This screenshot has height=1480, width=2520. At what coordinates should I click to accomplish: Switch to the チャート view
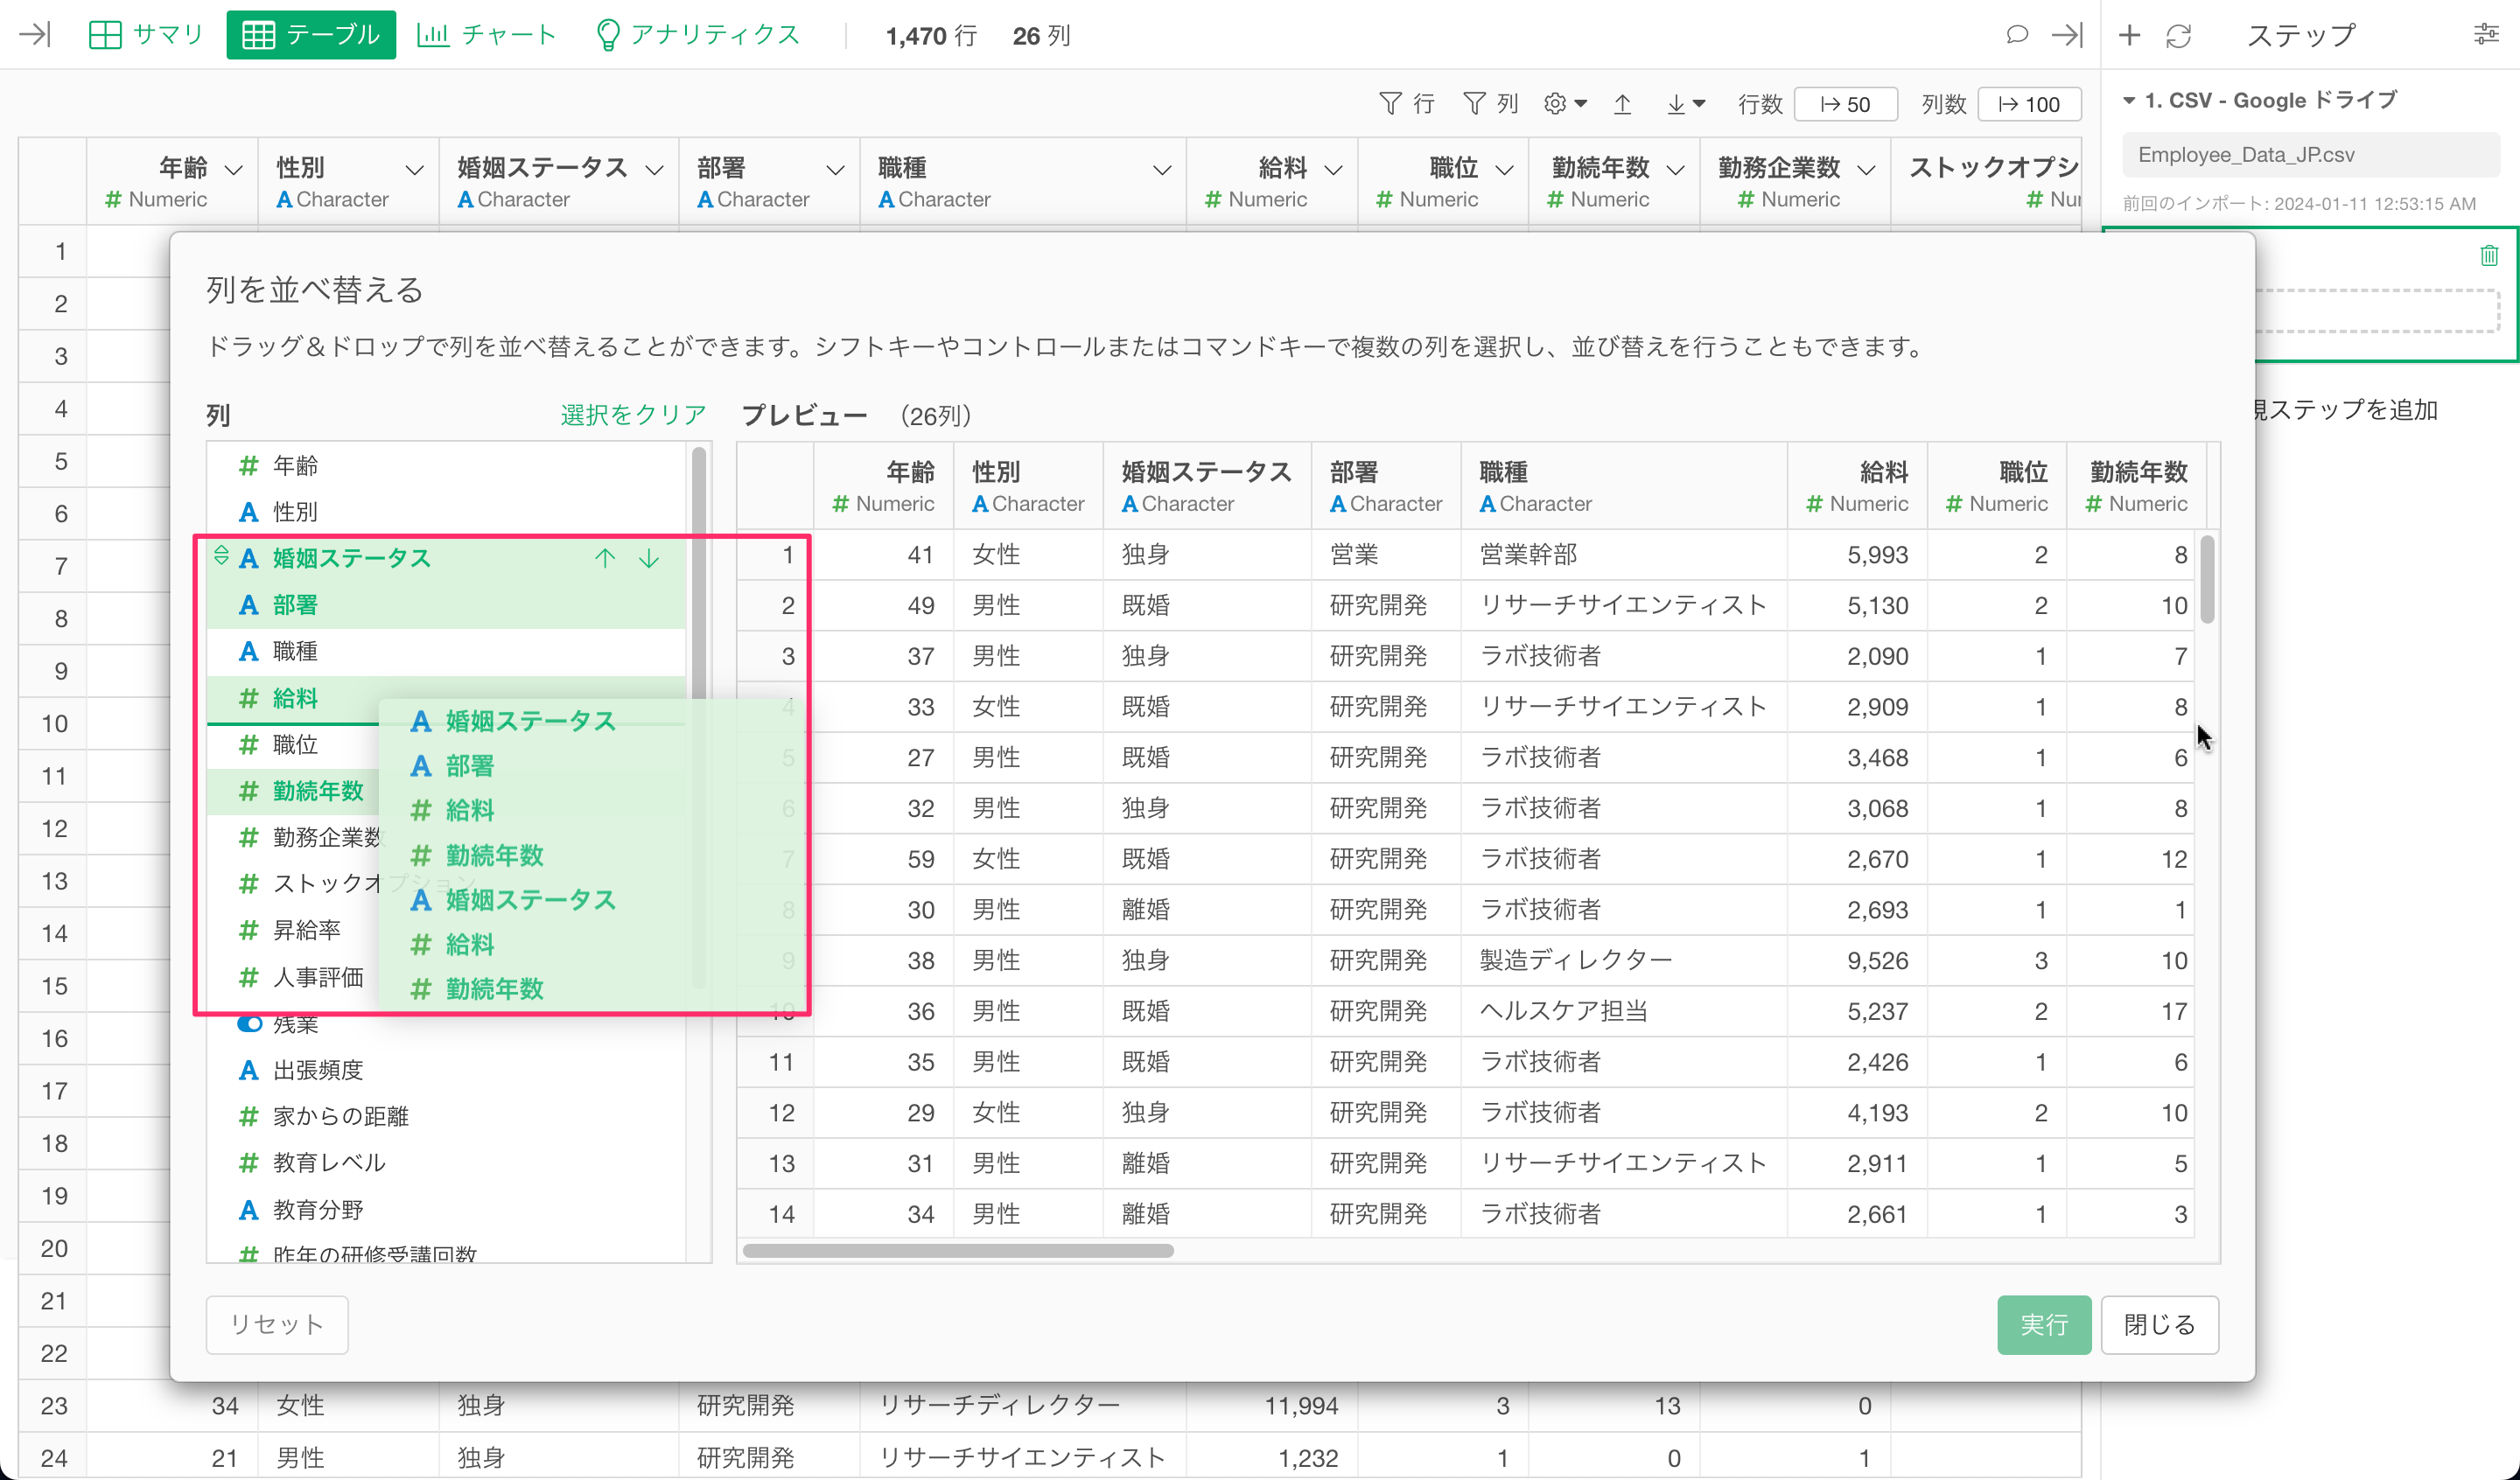(x=487, y=35)
